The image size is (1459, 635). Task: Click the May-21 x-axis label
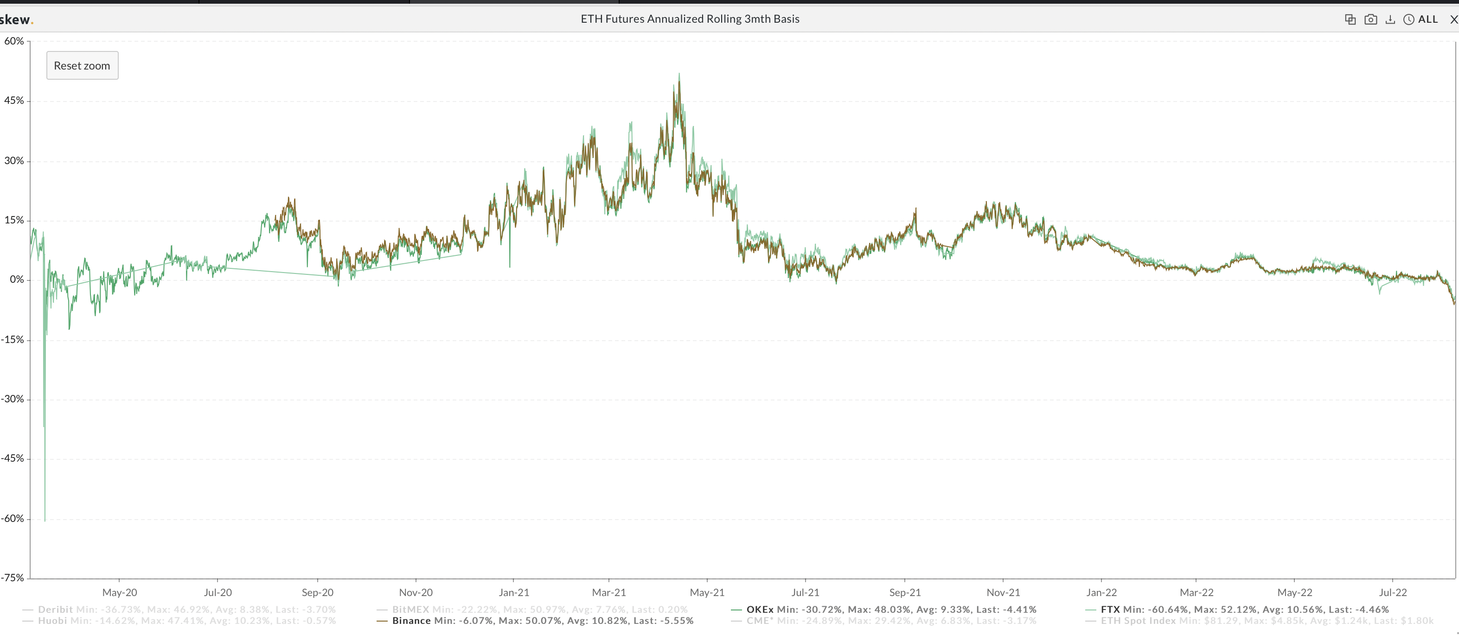[707, 592]
